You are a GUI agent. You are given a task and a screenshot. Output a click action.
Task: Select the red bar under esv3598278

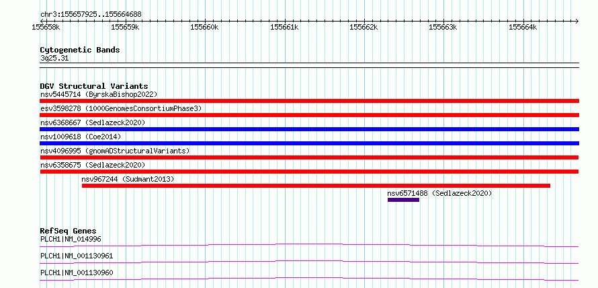pyautogui.click(x=309, y=115)
